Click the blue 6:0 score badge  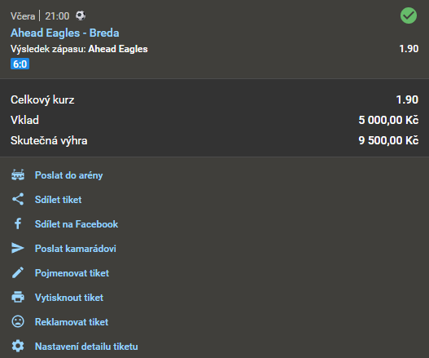(20, 64)
